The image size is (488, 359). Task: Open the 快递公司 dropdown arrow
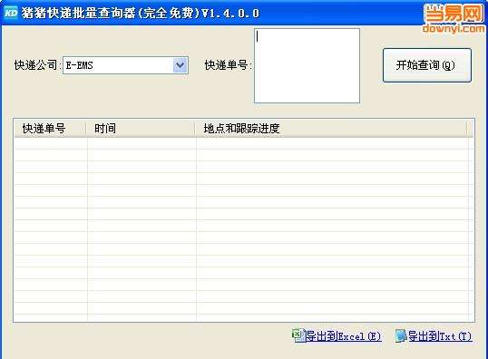click(181, 65)
